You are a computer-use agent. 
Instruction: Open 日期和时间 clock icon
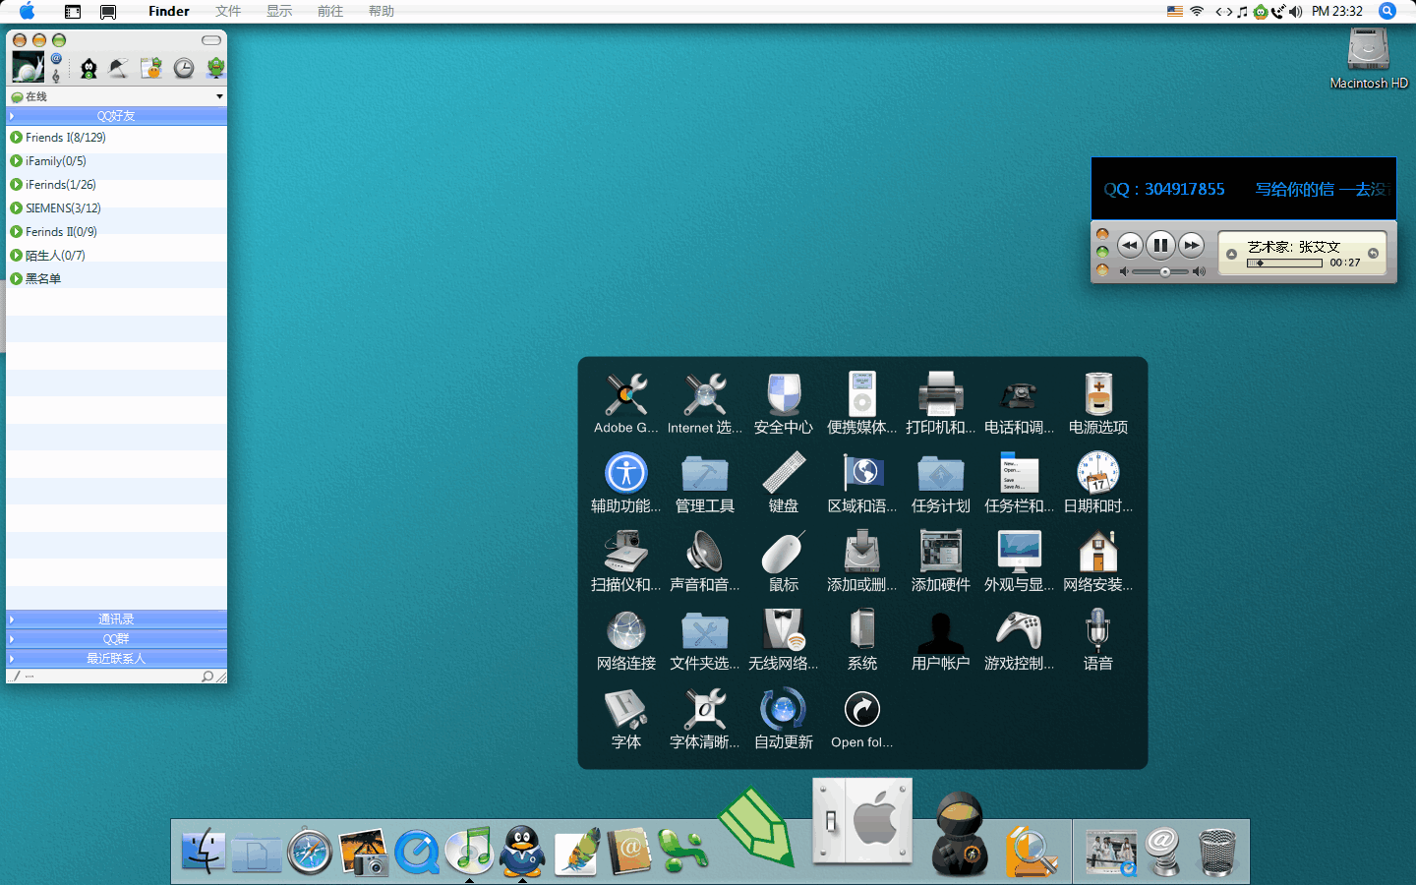click(x=1098, y=473)
